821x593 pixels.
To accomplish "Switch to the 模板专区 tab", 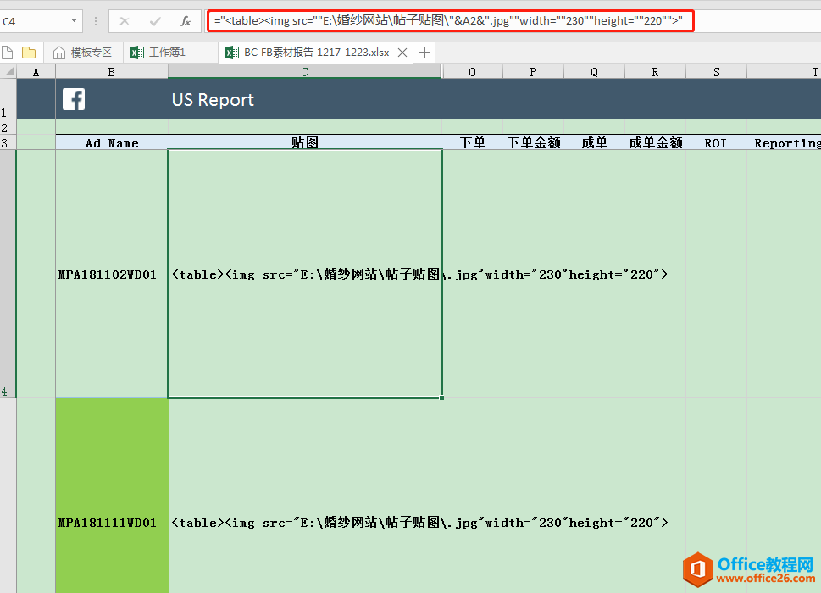I will coord(84,53).
